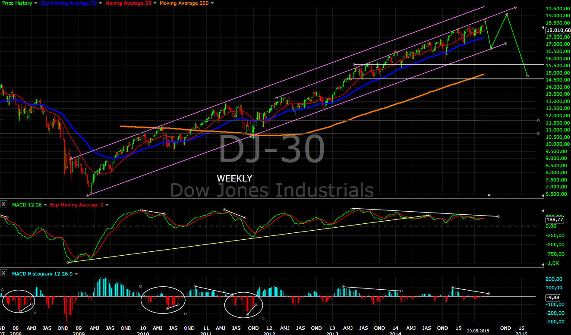This screenshot has width=571, height=335.
Task: Click the 10.000,00 price axis label
Action: tap(557, 144)
